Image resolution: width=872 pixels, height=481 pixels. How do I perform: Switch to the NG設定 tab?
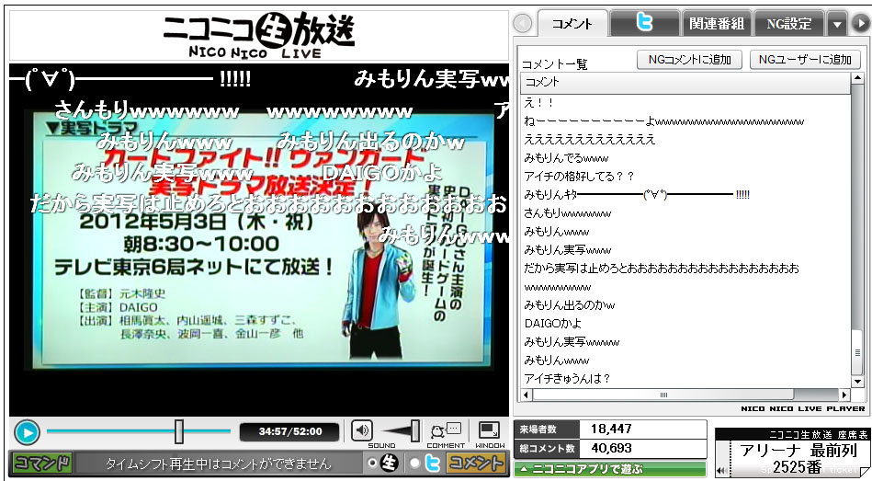(x=788, y=24)
